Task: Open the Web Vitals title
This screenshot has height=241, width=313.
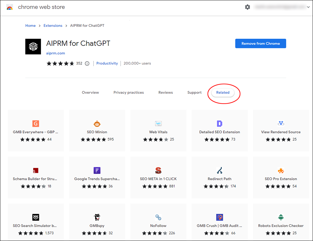Action: (x=158, y=132)
